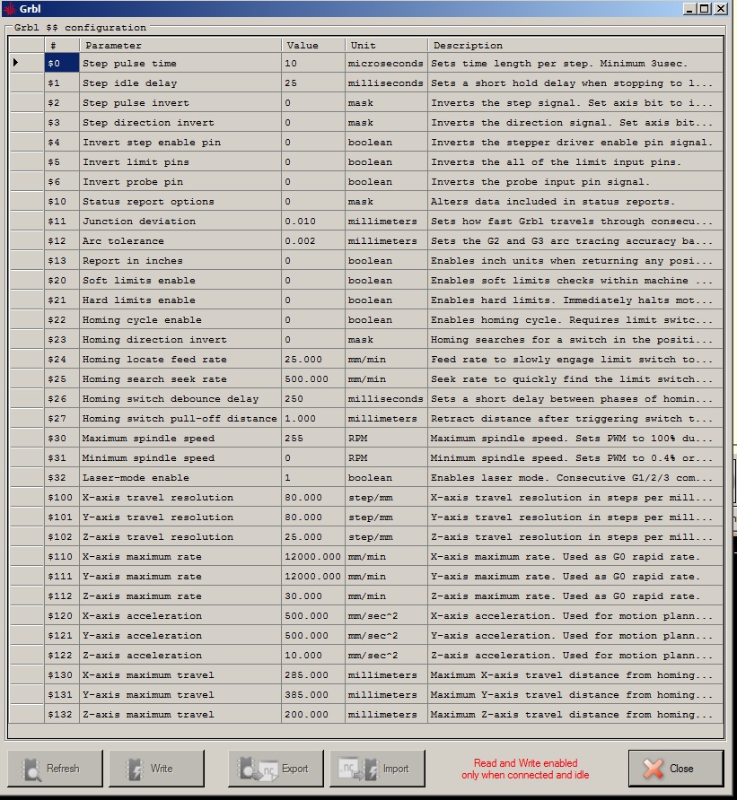This screenshot has width=737, height=800.
Task: Click the Description column header
Action: pyautogui.click(x=575, y=45)
